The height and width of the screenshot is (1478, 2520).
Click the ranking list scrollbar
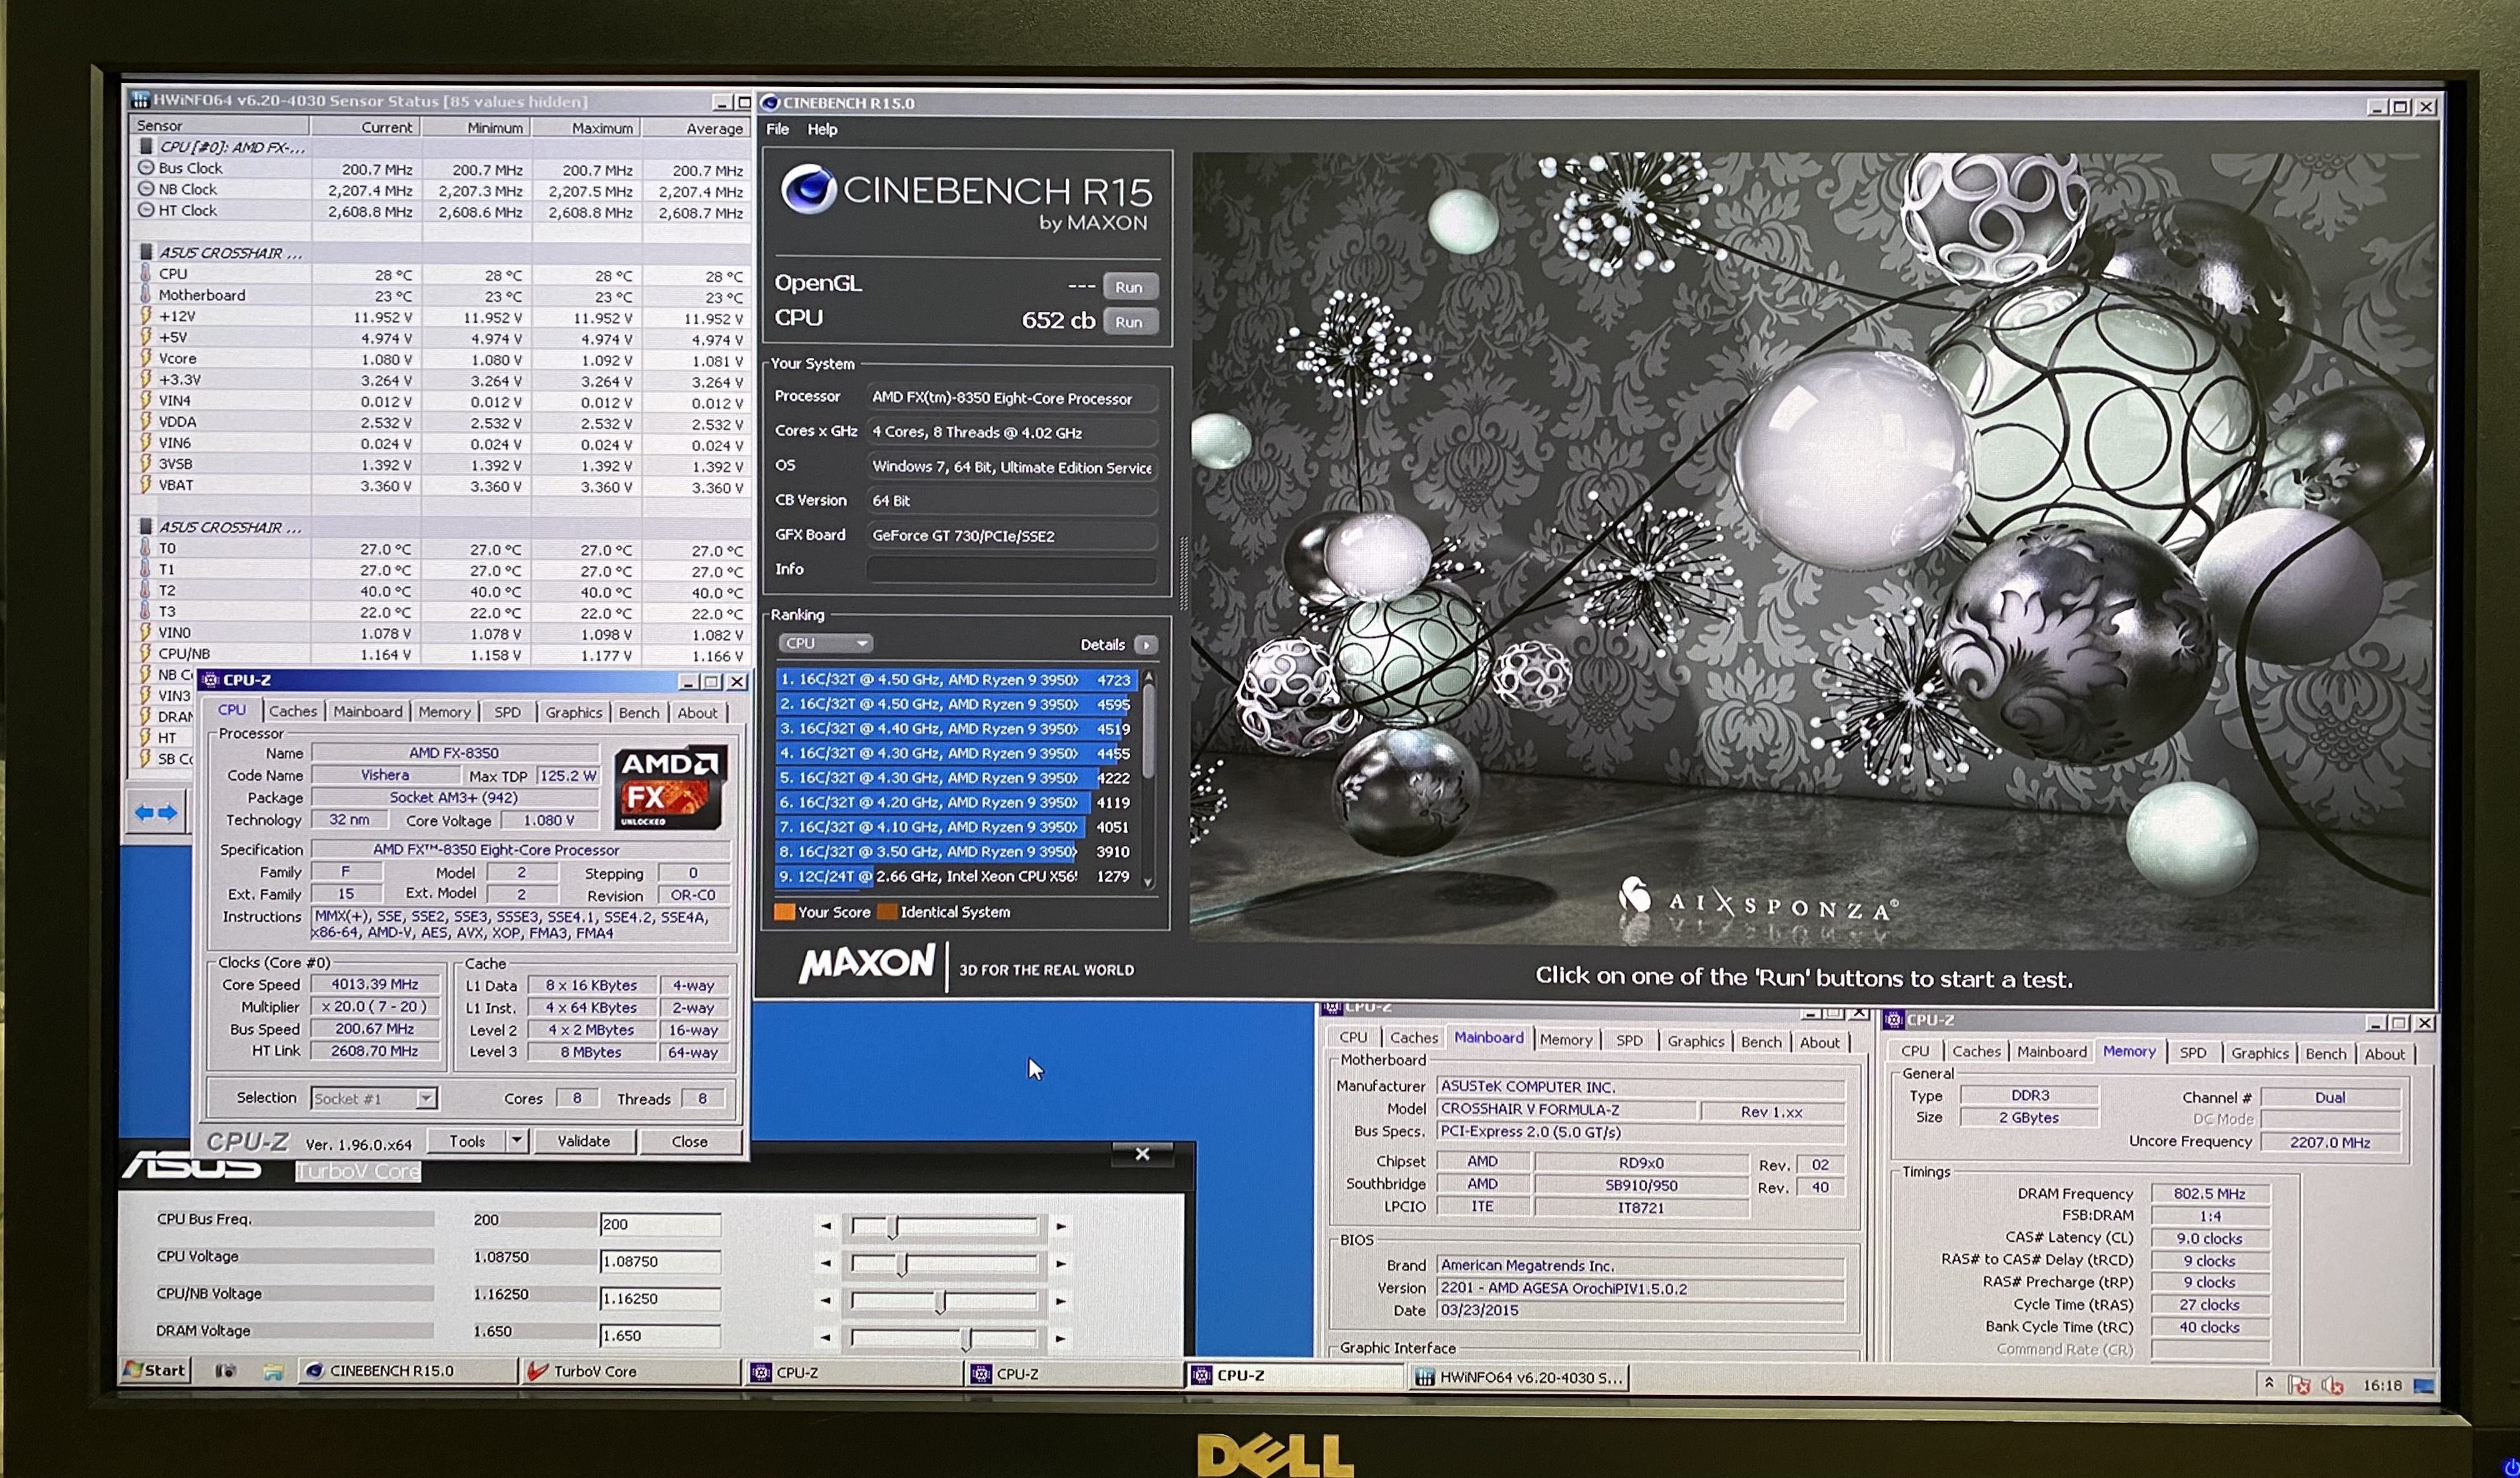tap(1148, 732)
